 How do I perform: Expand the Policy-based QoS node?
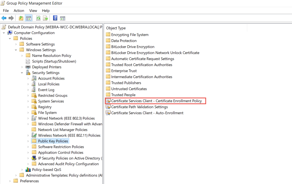coord(22,170)
